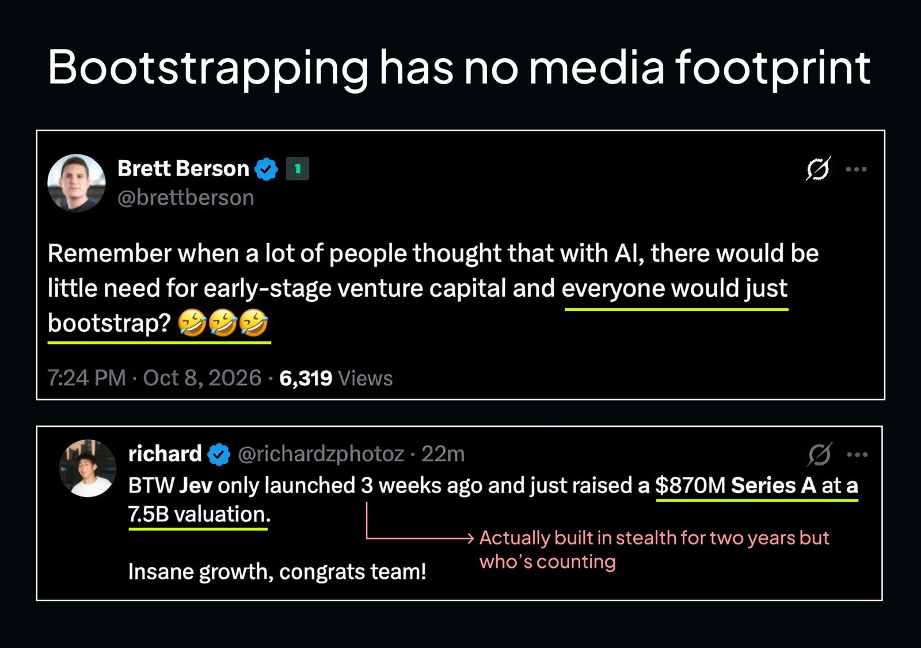The width and height of the screenshot is (921, 648).
Task: Click the laughing emojis in Brett's tweet
Action: pyautogui.click(x=223, y=323)
